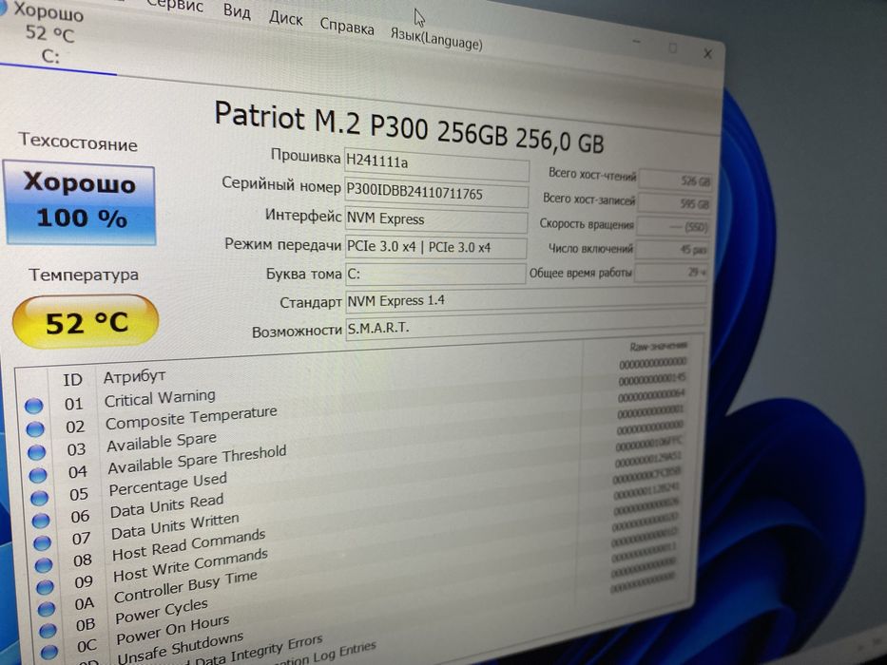Select the Controller Busy Time attribute text
Screen dimensions: 887x665
pos(185,587)
